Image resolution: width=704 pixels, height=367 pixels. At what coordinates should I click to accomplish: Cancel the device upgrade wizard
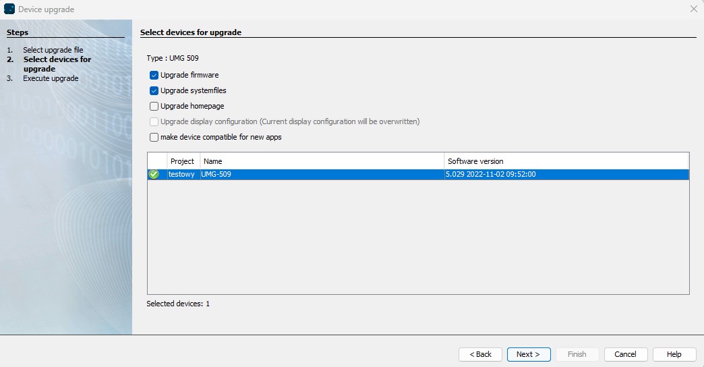[x=626, y=354]
